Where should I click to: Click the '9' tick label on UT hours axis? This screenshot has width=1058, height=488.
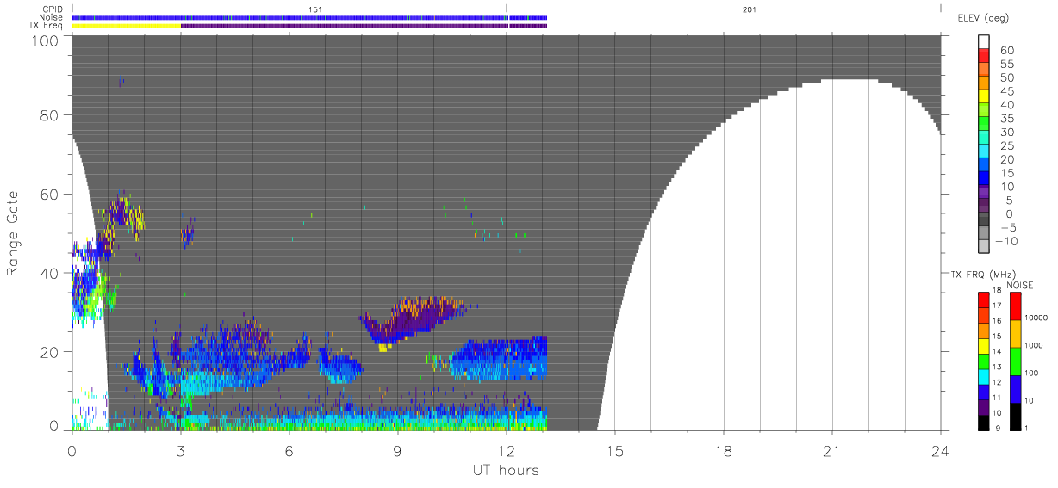pyautogui.click(x=397, y=450)
